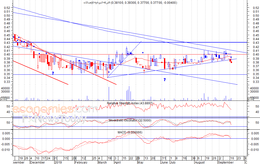Screen dimensions: 260x164
Task: Click the 0.35 price on right axis
Action: point(256,74)
